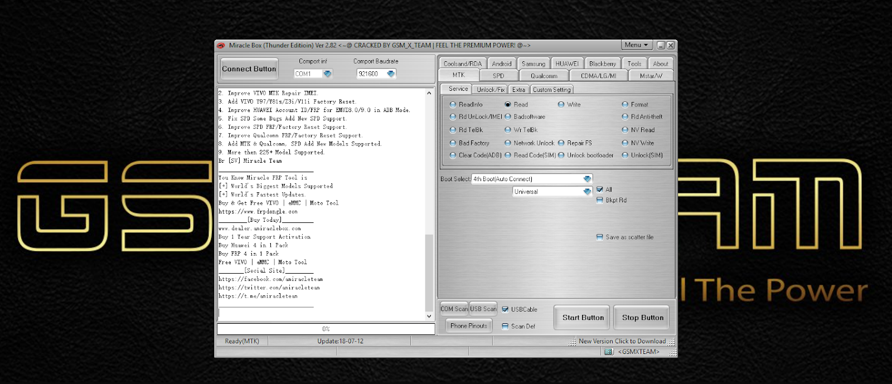Open the Extra sub-tab
The height and width of the screenshot is (384, 892).
pos(519,89)
